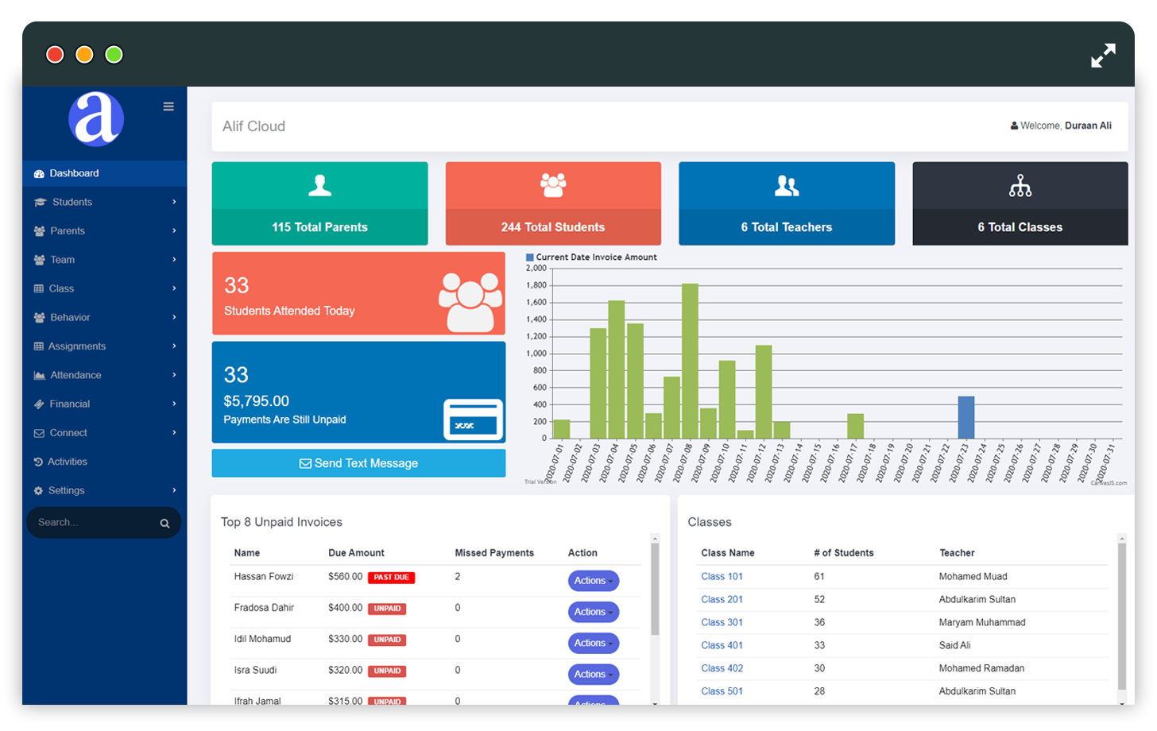Click the hierarchy icon on 6 Total Classes card
The height and width of the screenshot is (731, 1157).
tap(1020, 185)
